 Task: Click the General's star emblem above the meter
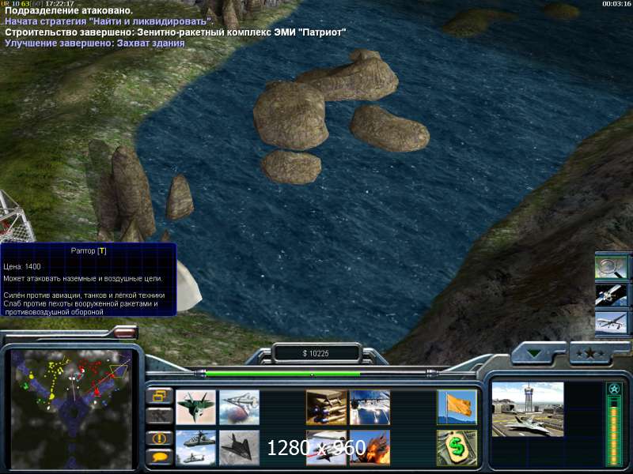[x=614, y=389]
